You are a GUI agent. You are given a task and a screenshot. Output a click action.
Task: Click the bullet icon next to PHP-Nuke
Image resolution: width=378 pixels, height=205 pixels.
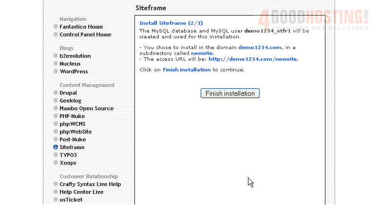[56, 116]
